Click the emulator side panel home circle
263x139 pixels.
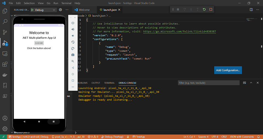click(x=73, y=74)
